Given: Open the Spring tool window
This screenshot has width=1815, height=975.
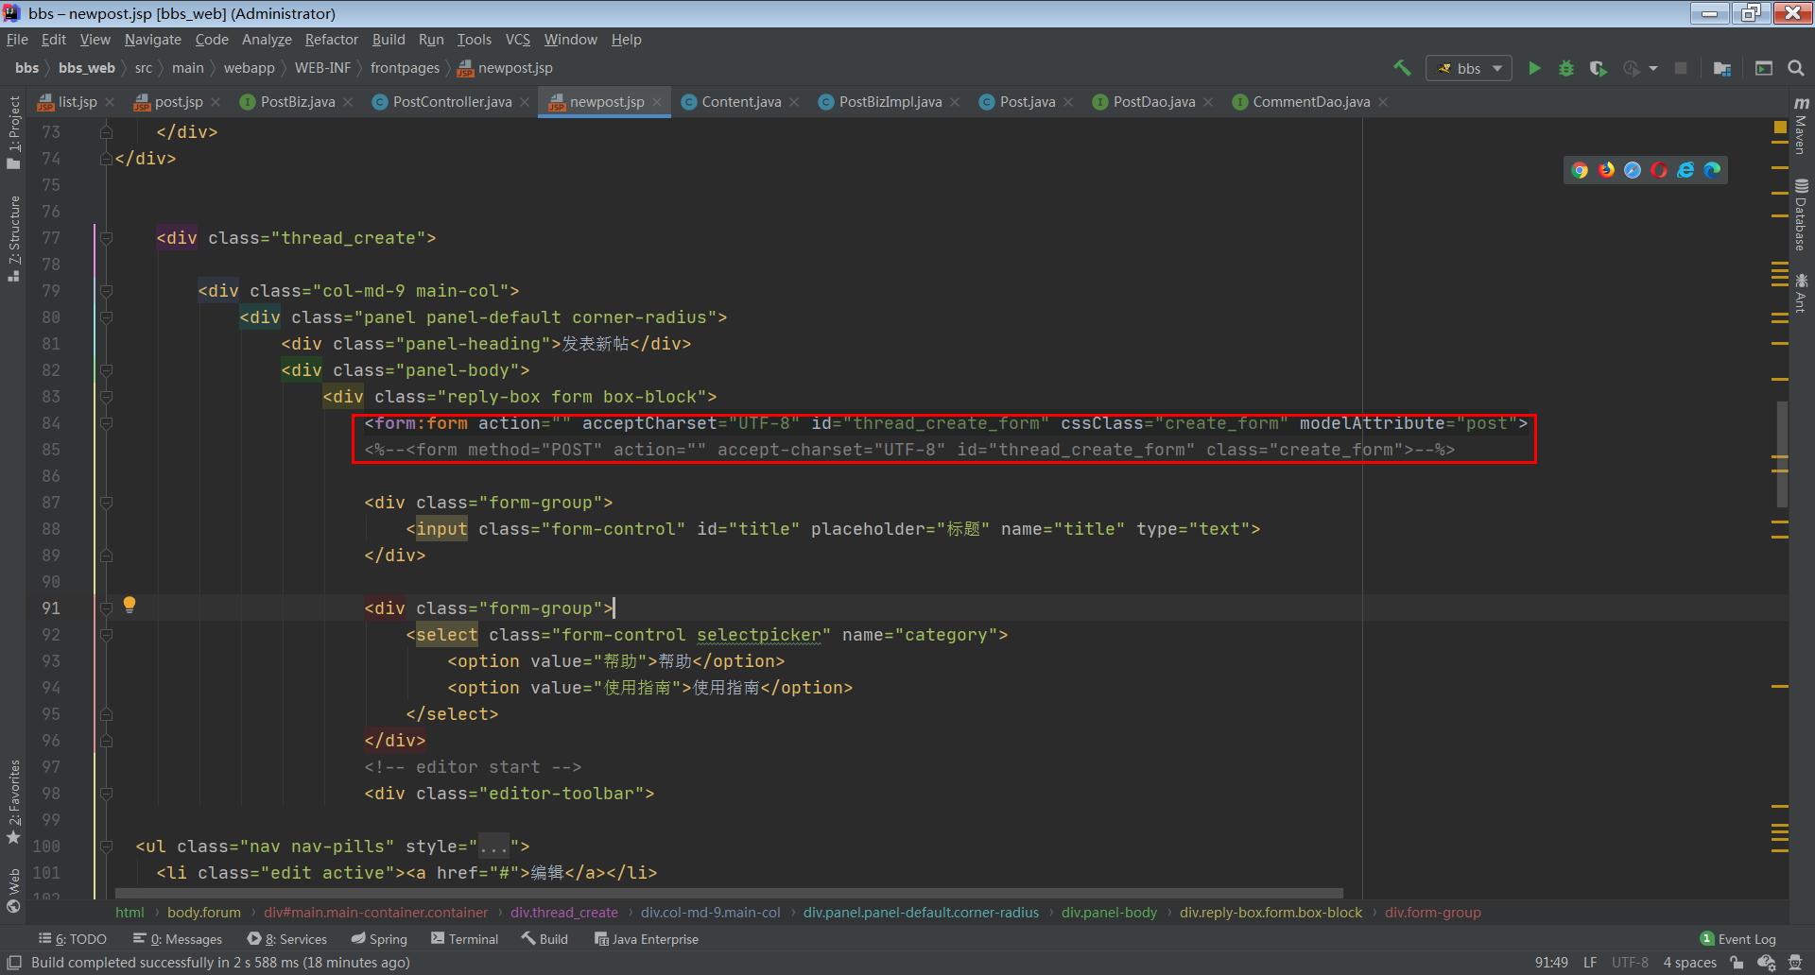Looking at the screenshot, I should coord(379,939).
